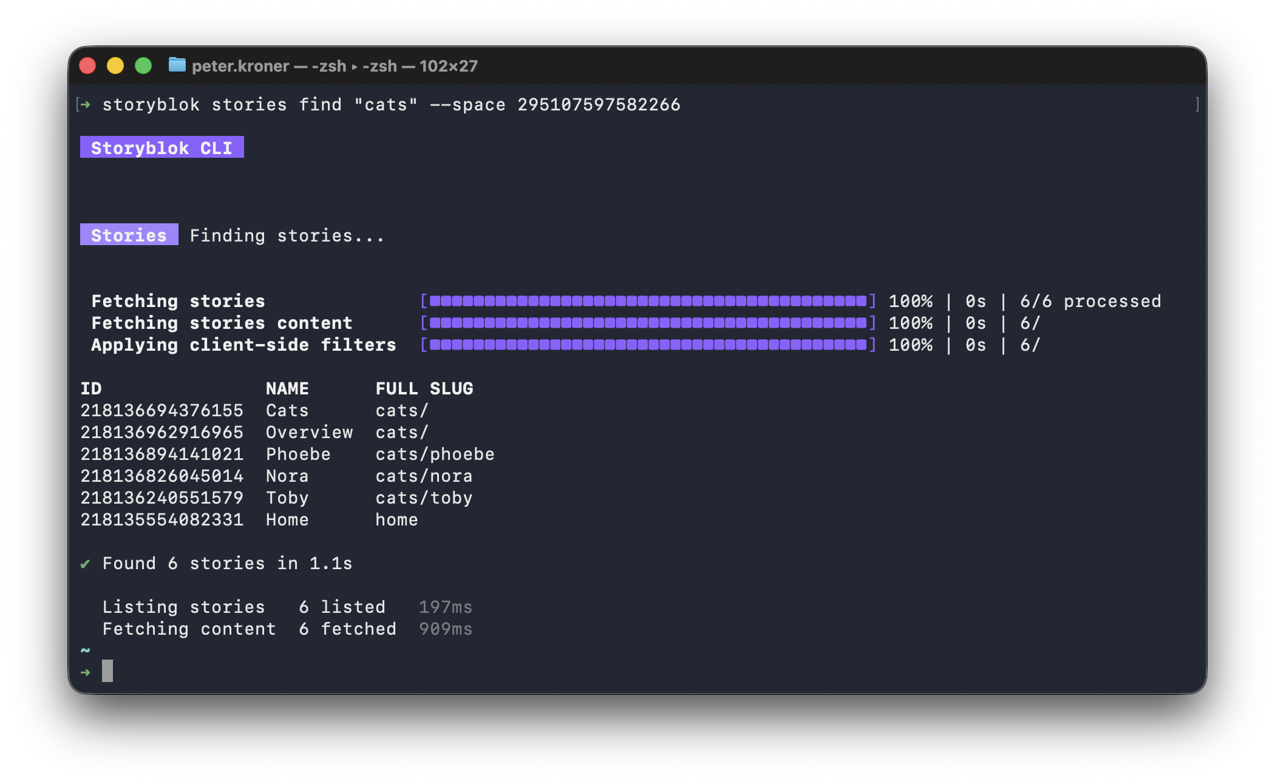Click story ID 218135554082331
The image size is (1275, 784).
162,519
